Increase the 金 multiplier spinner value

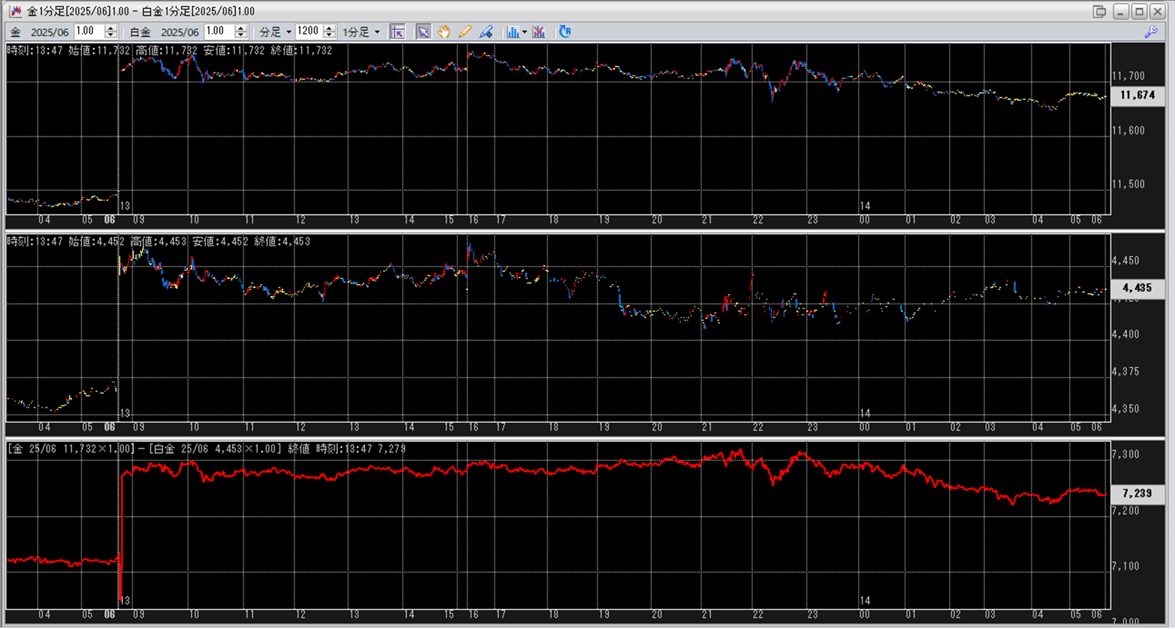point(111,28)
